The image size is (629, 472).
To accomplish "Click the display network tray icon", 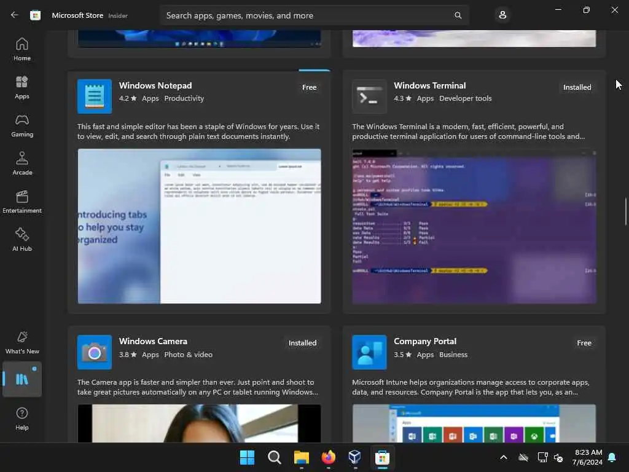I will click(542, 457).
